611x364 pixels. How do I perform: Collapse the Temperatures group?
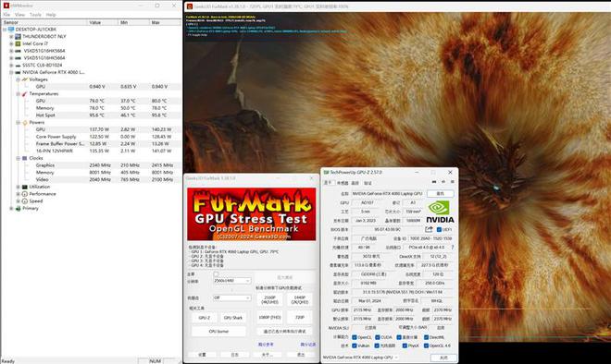pos(18,93)
